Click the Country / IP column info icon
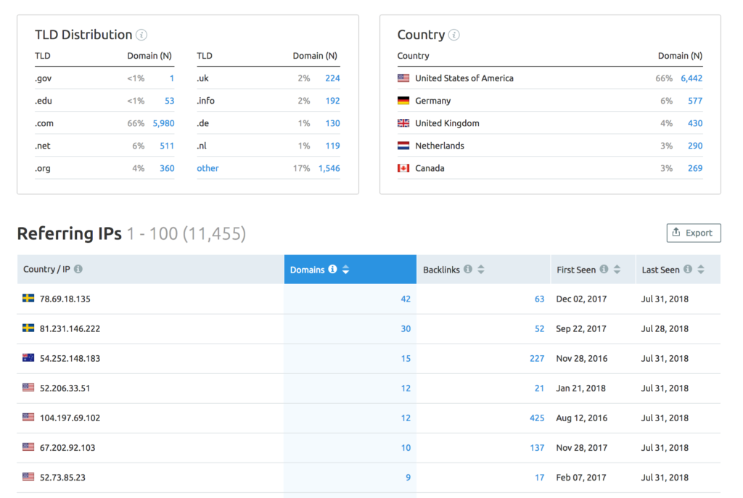The width and height of the screenshot is (743, 498). tap(78, 269)
